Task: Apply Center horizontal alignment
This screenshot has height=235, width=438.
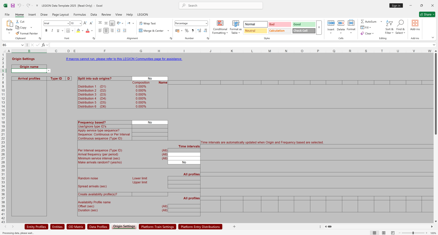Action: (106, 31)
